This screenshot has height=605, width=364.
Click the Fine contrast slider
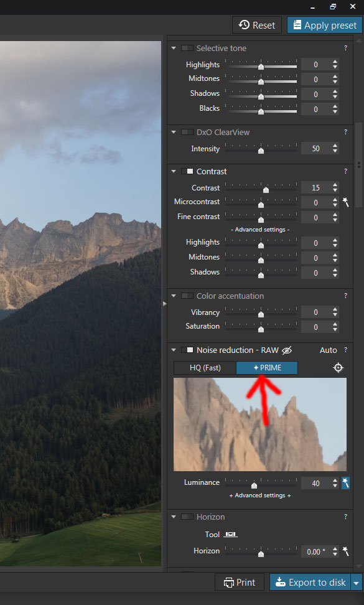261,217
